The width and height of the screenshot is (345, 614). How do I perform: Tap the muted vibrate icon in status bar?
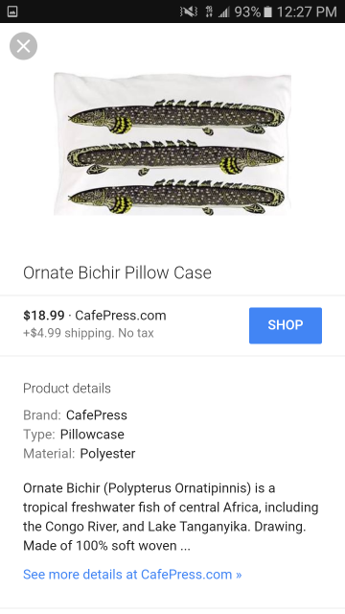(x=189, y=12)
